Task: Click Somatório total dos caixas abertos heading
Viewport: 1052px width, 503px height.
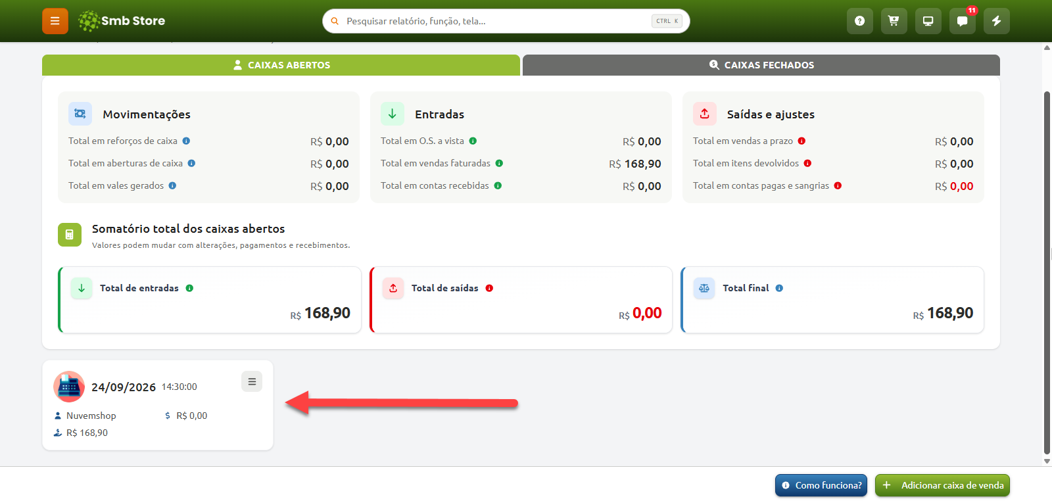Action: pos(188,229)
